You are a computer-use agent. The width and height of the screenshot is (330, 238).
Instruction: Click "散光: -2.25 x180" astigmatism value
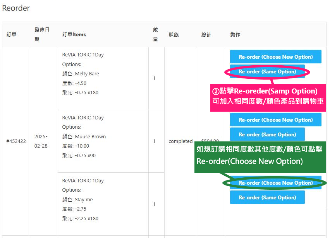80,218
